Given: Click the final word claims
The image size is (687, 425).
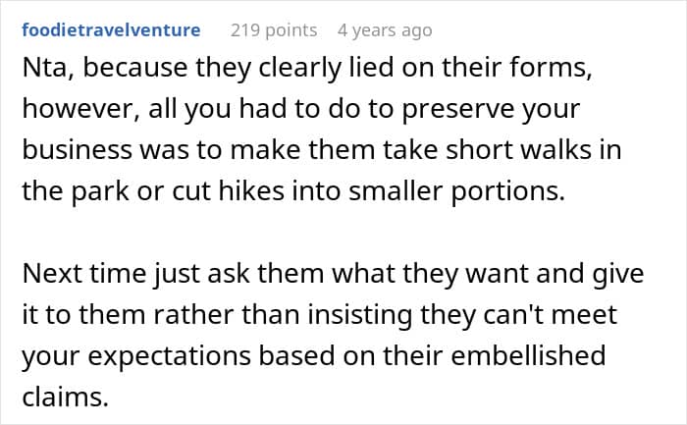Looking at the screenshot, I should pos(65,397).
